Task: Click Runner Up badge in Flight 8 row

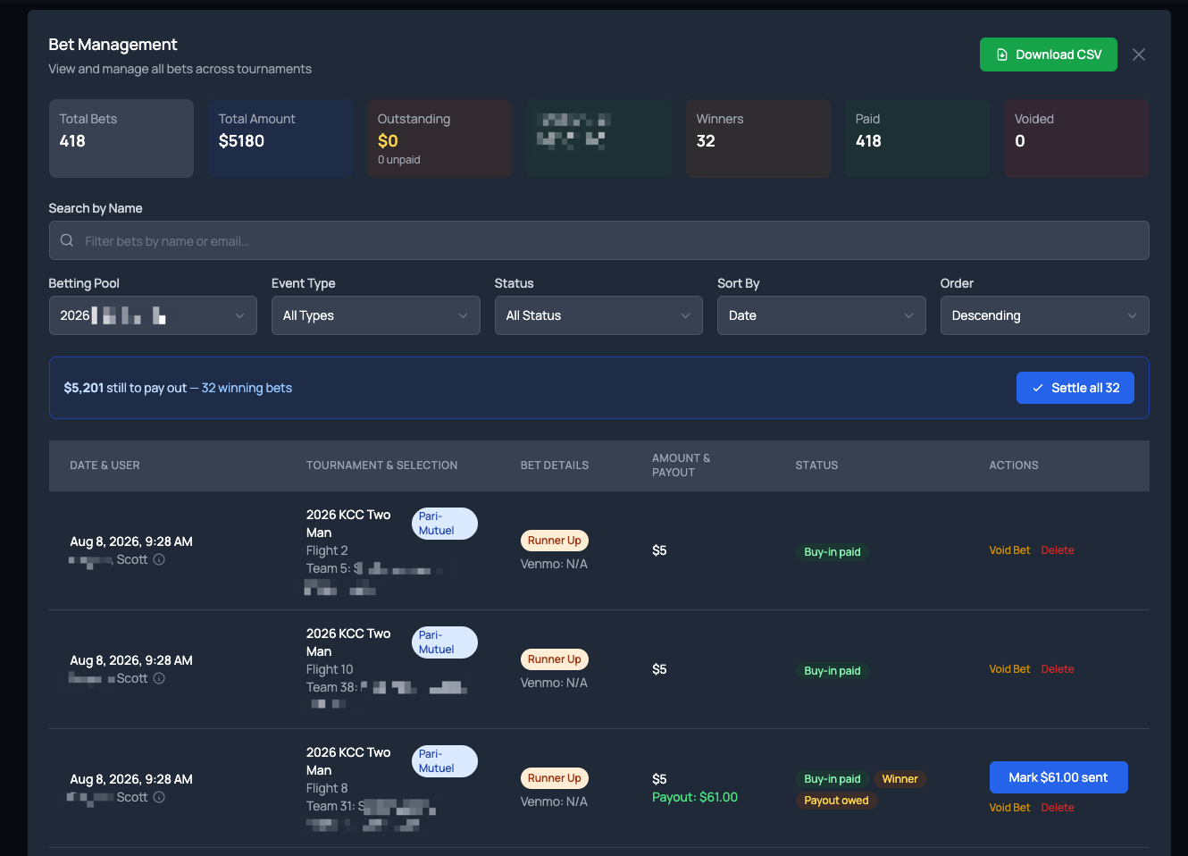Action: point(555,778)
